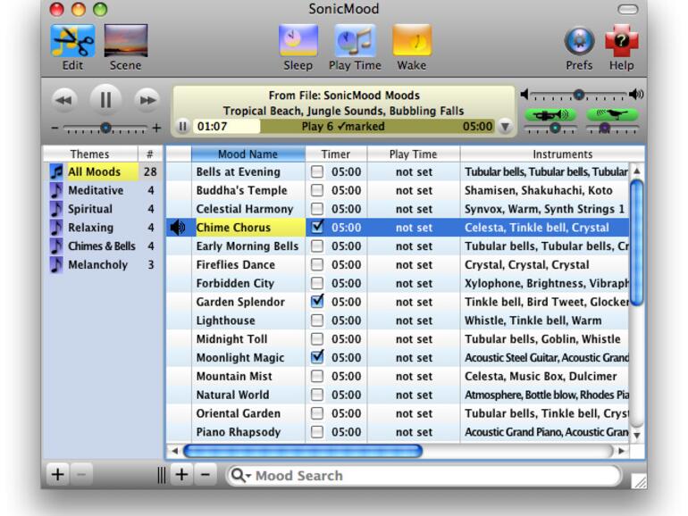Open the Play Time settings icon
The image size is (688, 516).
[355, 41]
